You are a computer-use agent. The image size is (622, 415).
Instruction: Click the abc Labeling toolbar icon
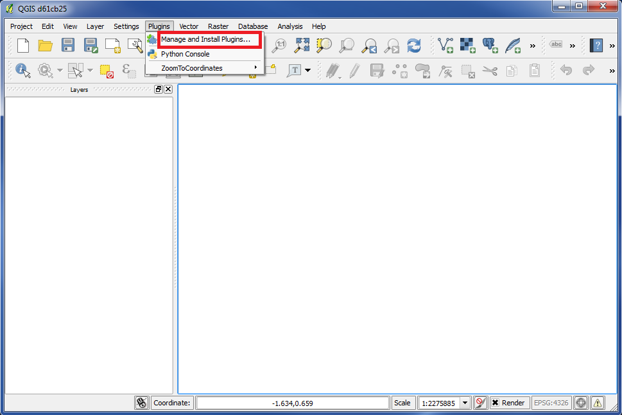556,44
